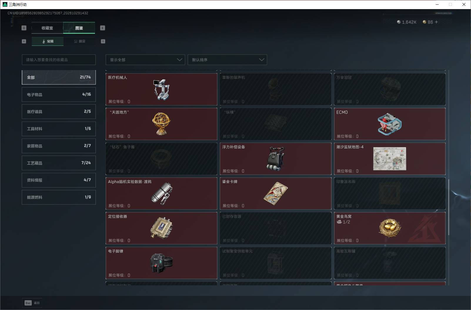Viewport: 471px width, 310px height.
Task: Open the 显示全部 filter dropdown
Action: pyautogui.click(x=145, y=60)
